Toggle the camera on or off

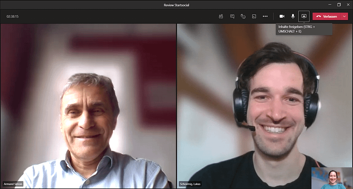click(282, 16)
